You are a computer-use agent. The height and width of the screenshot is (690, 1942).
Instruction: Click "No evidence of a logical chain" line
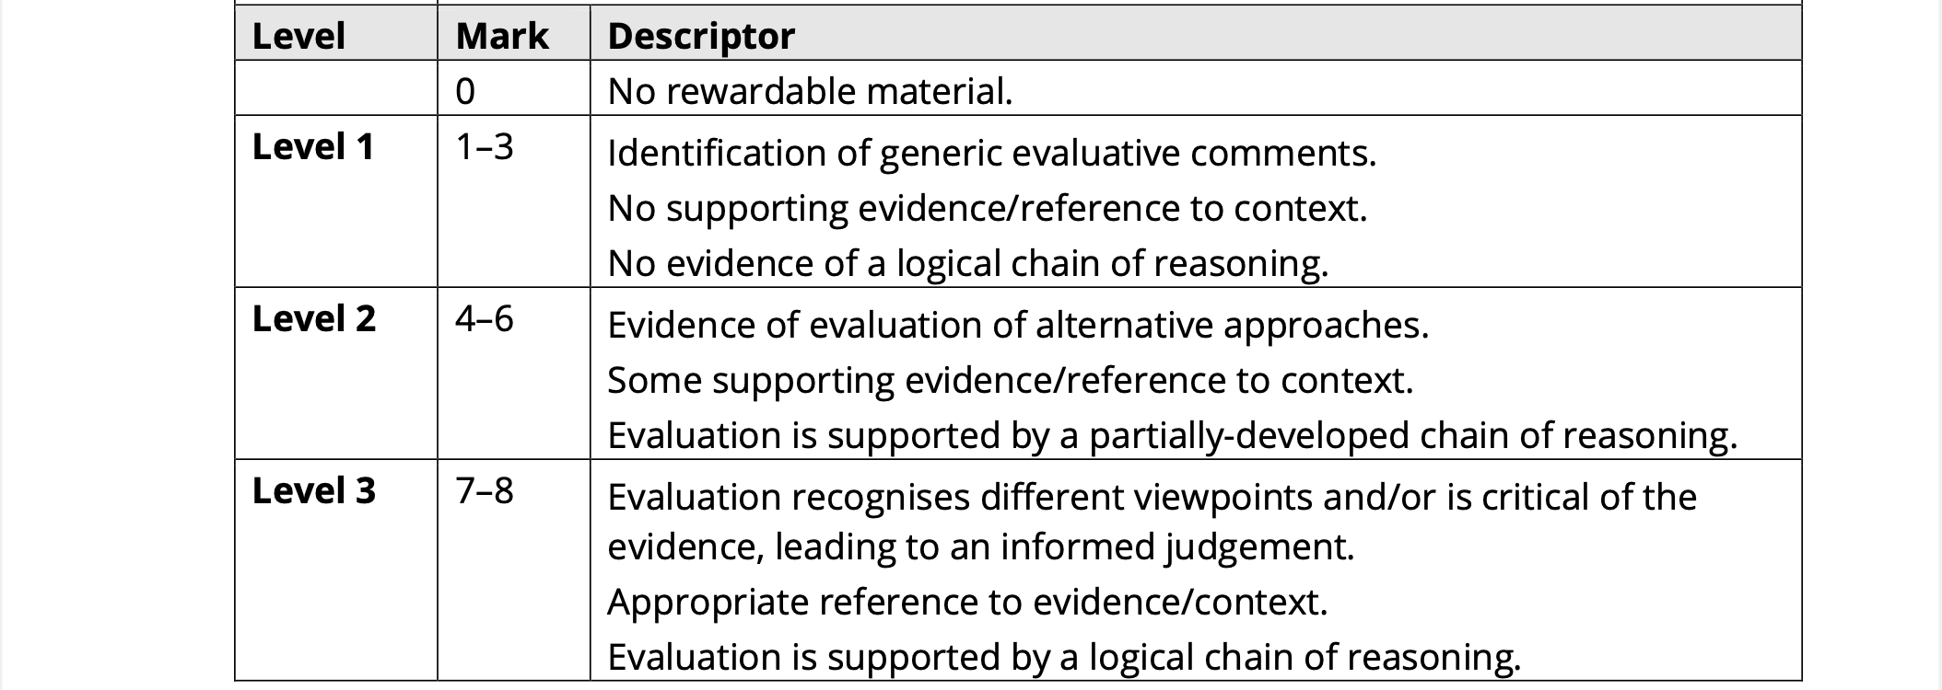[x=967, y=263]
